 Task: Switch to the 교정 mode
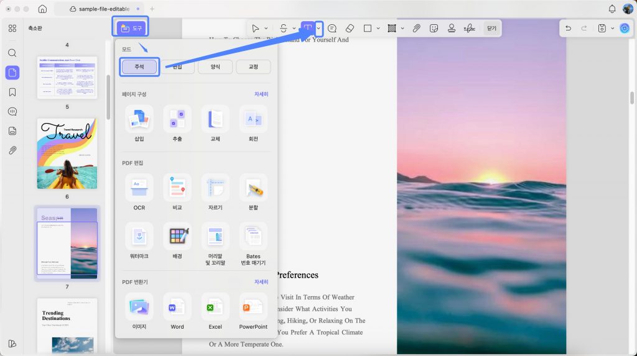254,66
